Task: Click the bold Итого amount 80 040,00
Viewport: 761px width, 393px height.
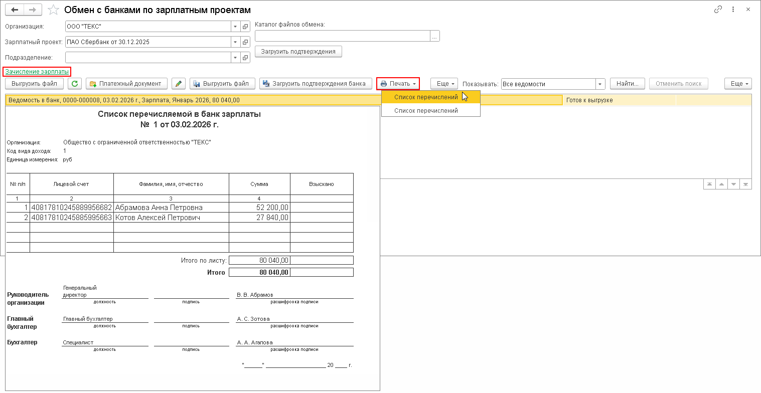Action: tap(274, 272)
